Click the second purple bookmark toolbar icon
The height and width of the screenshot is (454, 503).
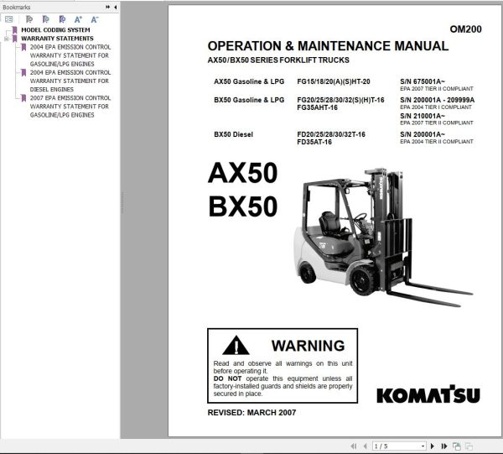tap(45, 19)
